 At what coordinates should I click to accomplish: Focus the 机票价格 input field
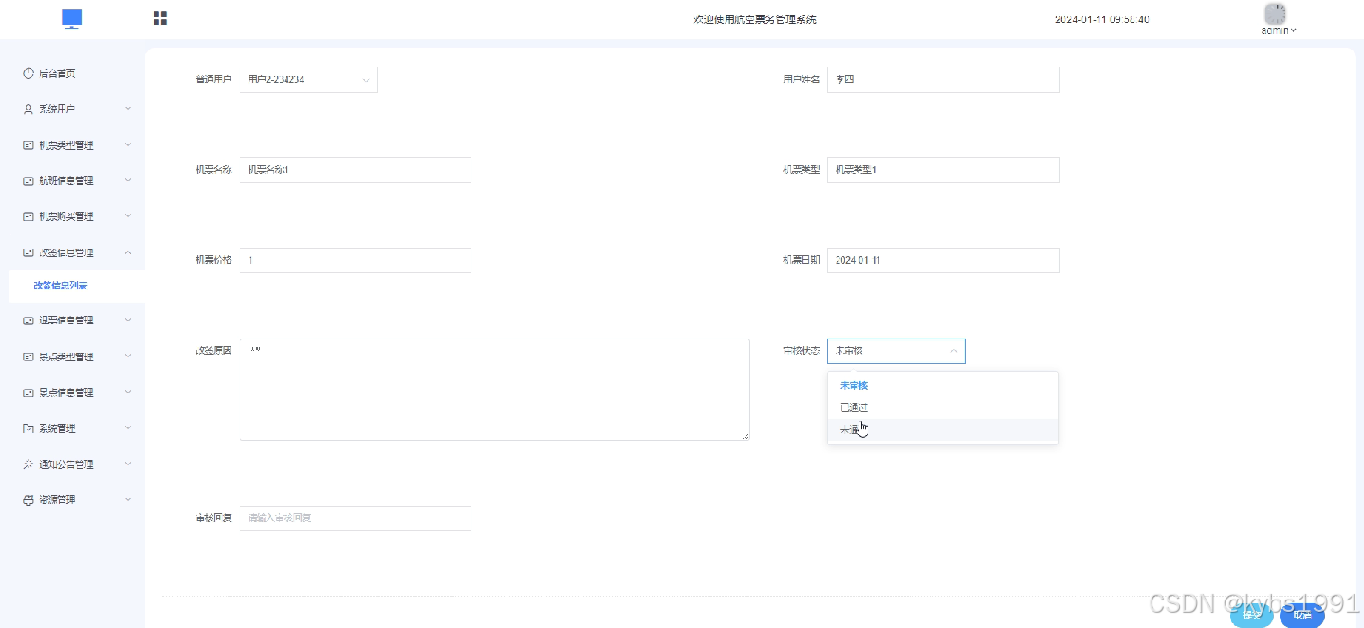pyautogui.click(x=356, y=260)
